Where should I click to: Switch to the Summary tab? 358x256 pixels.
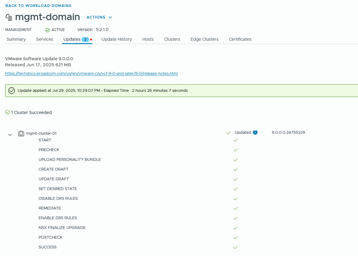coord(16,39)
